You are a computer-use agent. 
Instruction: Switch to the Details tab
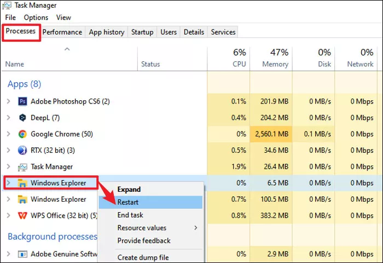click(194, 32)
